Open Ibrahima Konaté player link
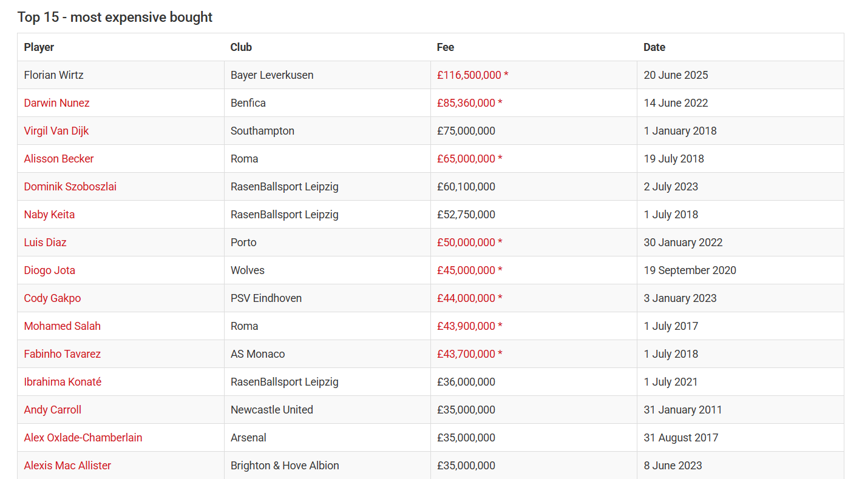The width and height of the screenshot is (862, 479). click(63, 382)
